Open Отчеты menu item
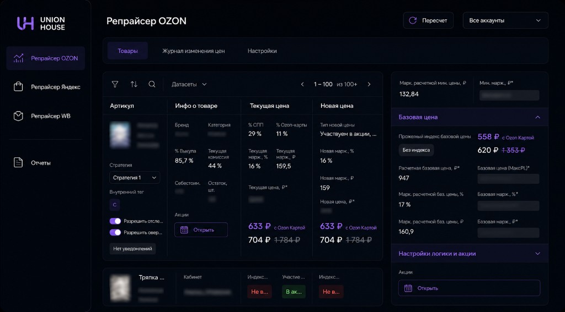 click(x=46, y=162)
